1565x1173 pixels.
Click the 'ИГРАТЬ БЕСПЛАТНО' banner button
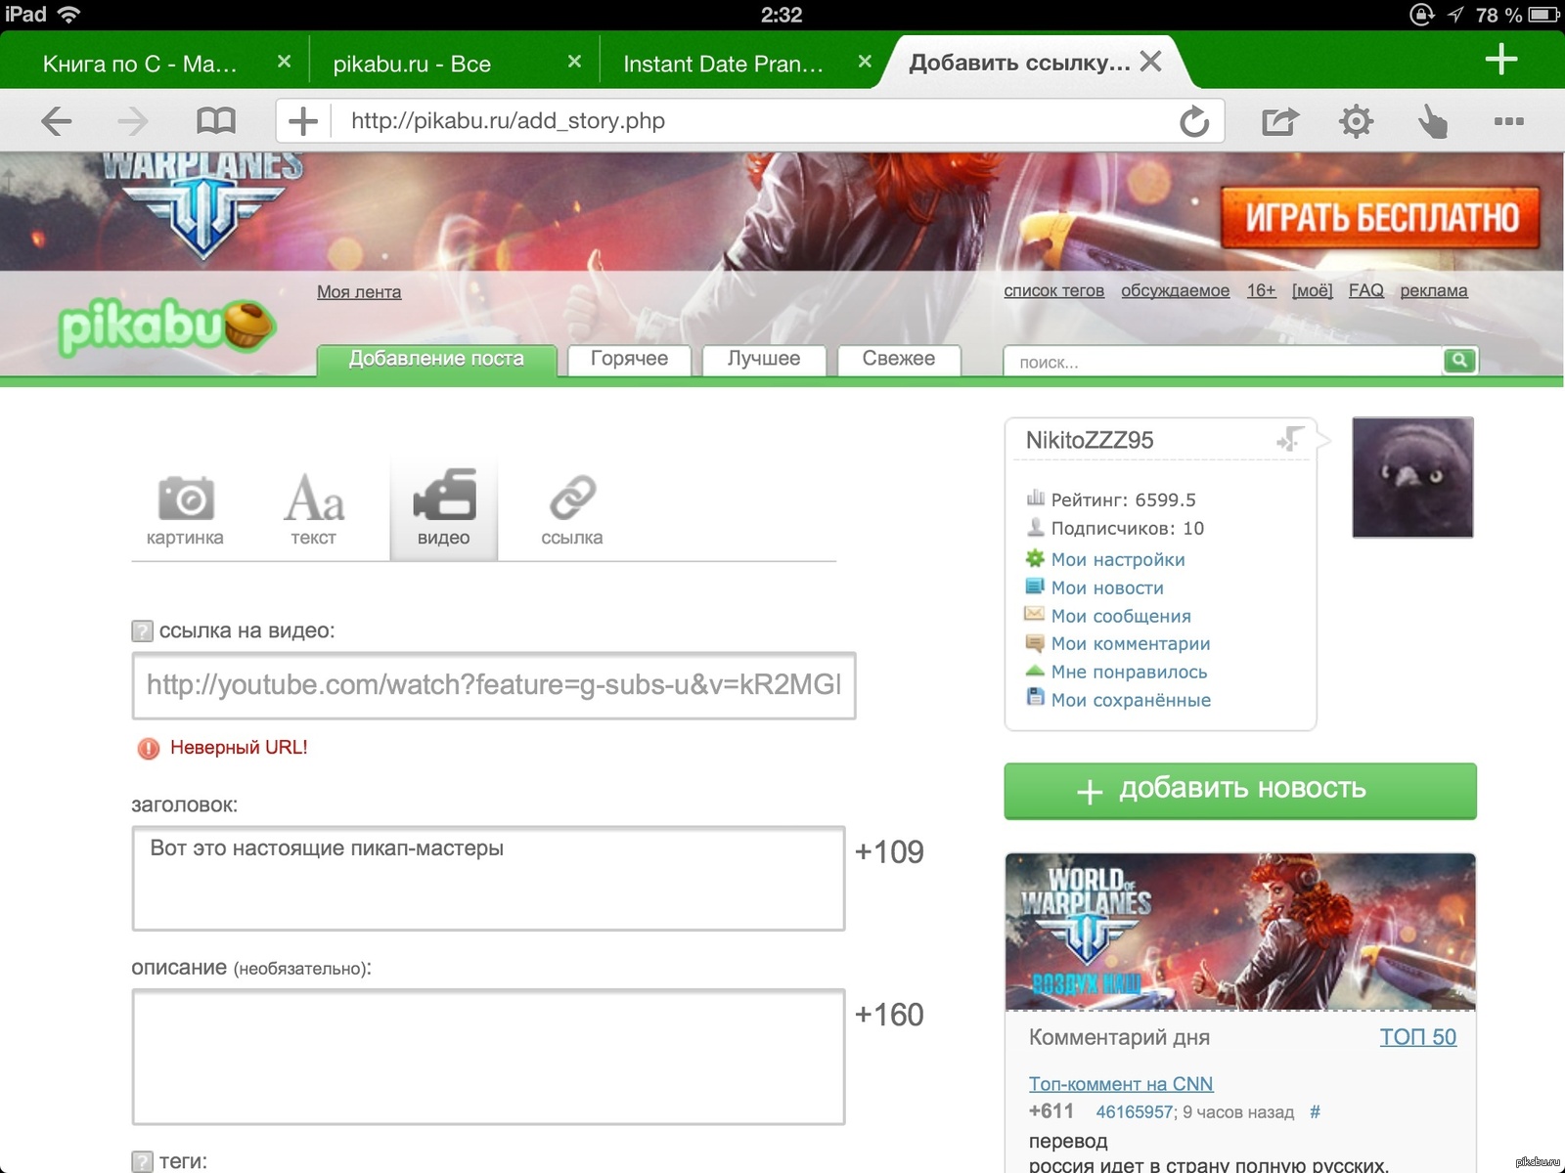(1381, 217)
